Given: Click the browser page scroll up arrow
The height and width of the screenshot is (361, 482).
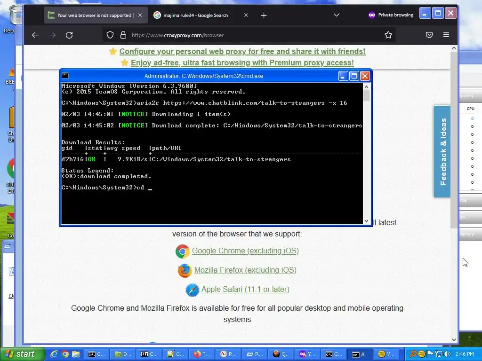Looking at the screenshot, I should coord(454,48).
